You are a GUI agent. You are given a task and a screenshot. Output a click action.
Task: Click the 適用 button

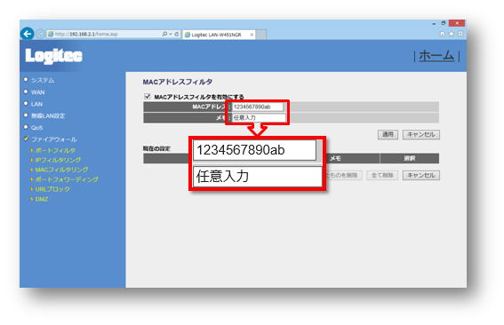point(388,135)
